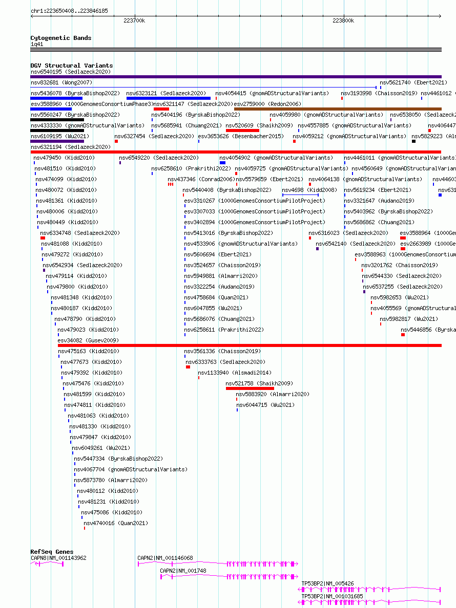Click the long red esv34082 variant bar
The image size is (456, 608).
pos(250,345)
